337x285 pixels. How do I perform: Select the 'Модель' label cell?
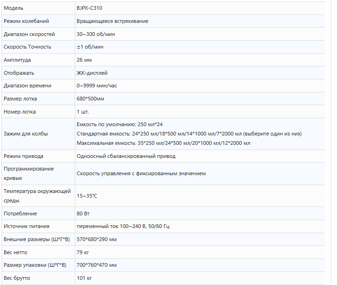pyautogui.click(x=38, y=8)
